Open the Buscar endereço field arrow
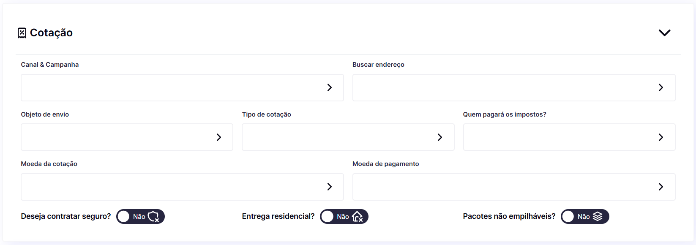Image resolution: width=696 pixels, height=245 pixels. 661,87
